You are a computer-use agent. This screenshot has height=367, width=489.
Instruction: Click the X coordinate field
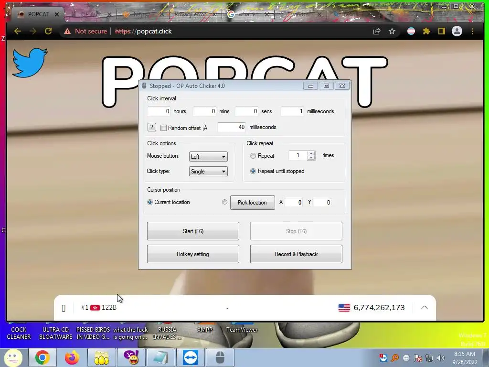pyautogui.click(x=293, y=203)
